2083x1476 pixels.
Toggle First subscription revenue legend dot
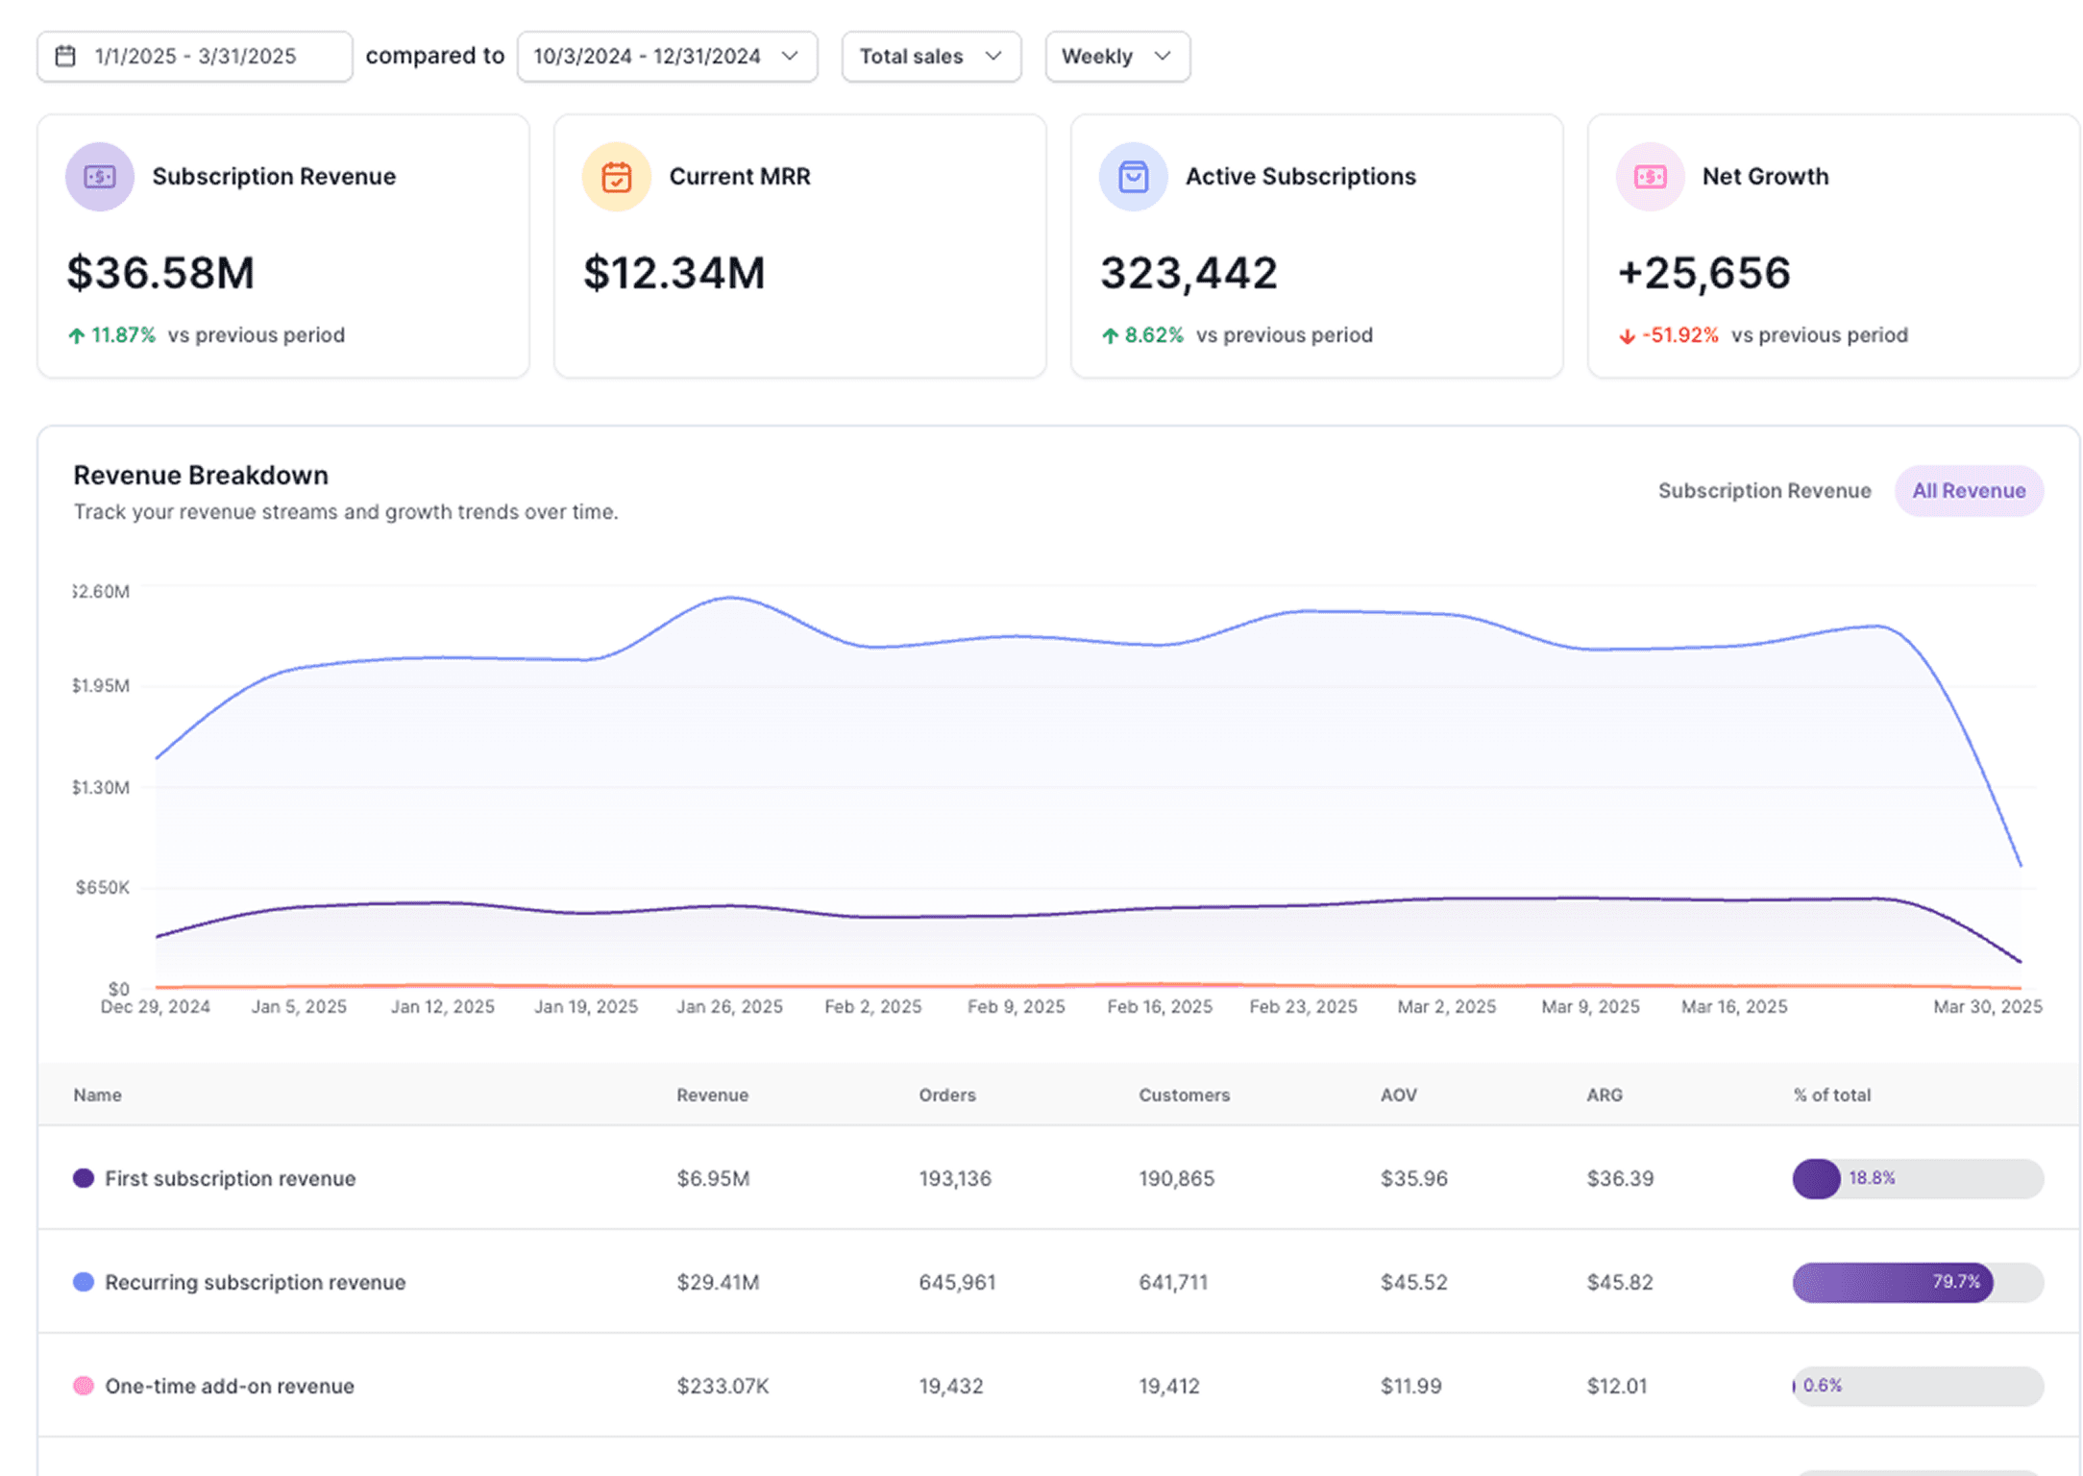[84, 1178]
